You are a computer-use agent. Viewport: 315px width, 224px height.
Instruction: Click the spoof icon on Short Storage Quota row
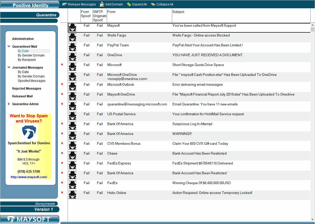coord(73,67)
